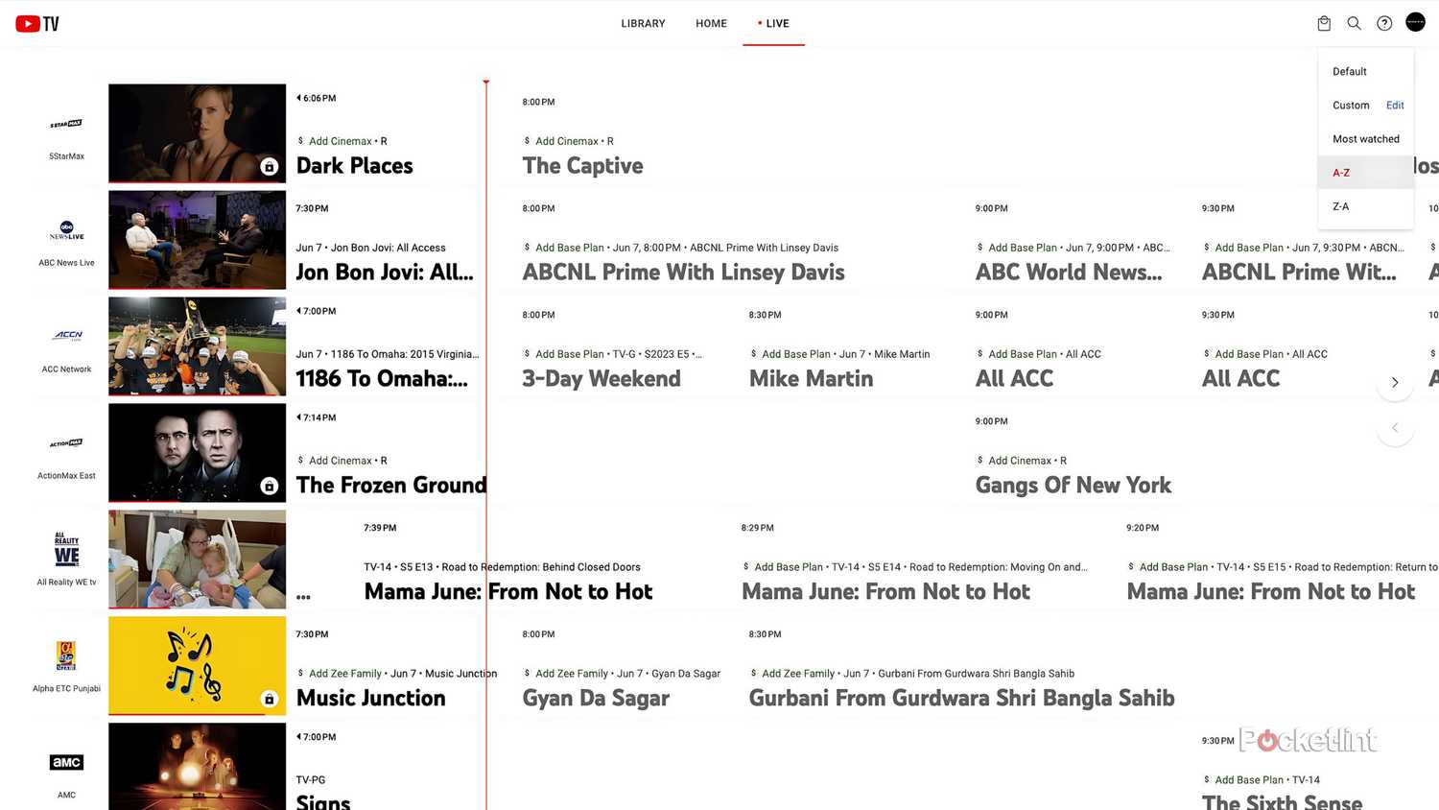Switch to the LIBRARY tab
This screenshot has height=810, width=1439.
(x=643, y=23)
